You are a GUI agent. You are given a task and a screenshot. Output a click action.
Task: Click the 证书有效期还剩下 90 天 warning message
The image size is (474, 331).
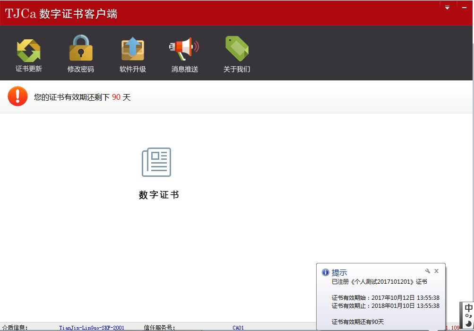(x=82, y=97)
